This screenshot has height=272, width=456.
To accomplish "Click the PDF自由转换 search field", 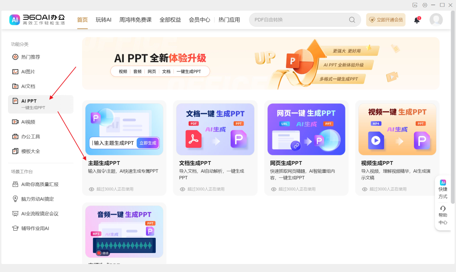I will [300, 20].
